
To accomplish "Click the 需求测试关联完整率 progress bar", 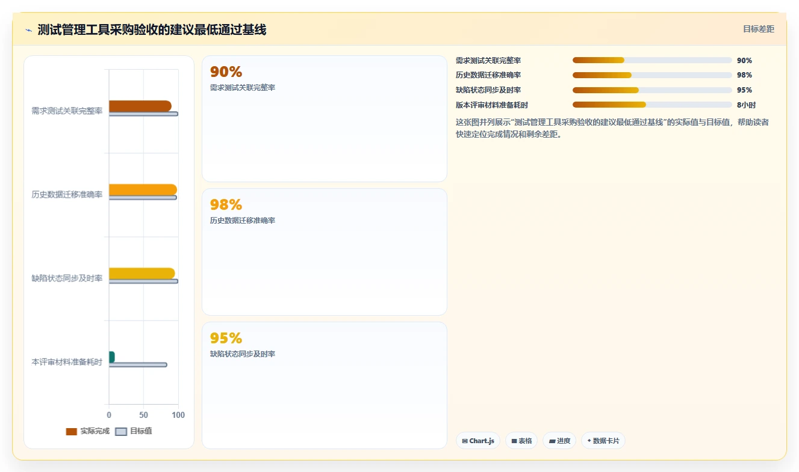I will (x=652, y=60).
